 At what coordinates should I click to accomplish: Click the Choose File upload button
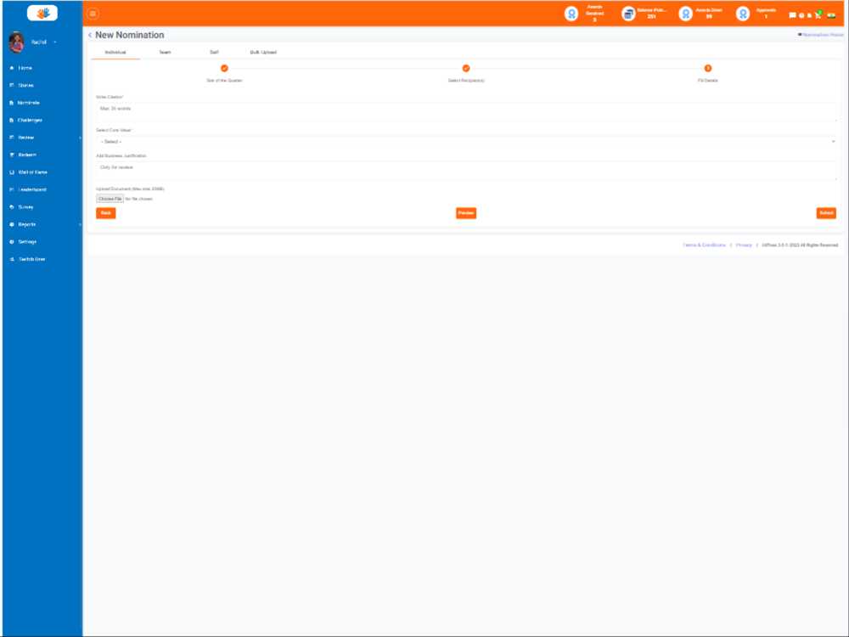110,199
